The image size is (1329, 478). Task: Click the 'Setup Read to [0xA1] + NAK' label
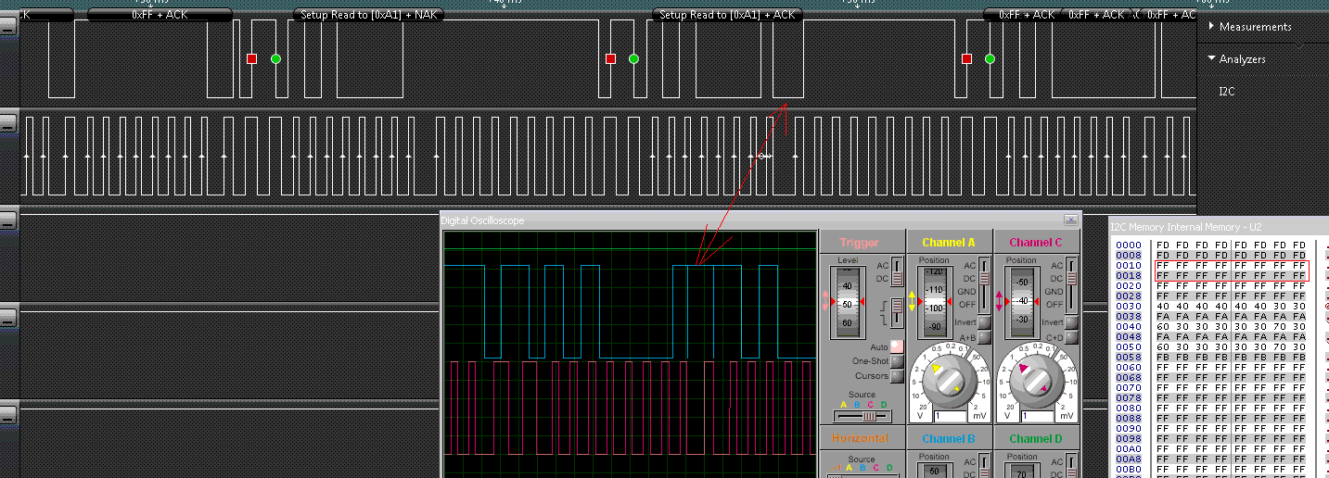click(370, 15)
